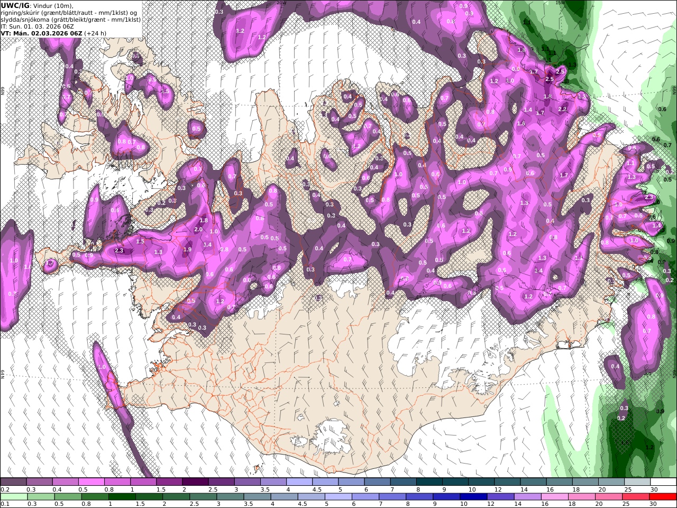Click the 'slydda/snjókoma' legend description line

pos(70,20)
